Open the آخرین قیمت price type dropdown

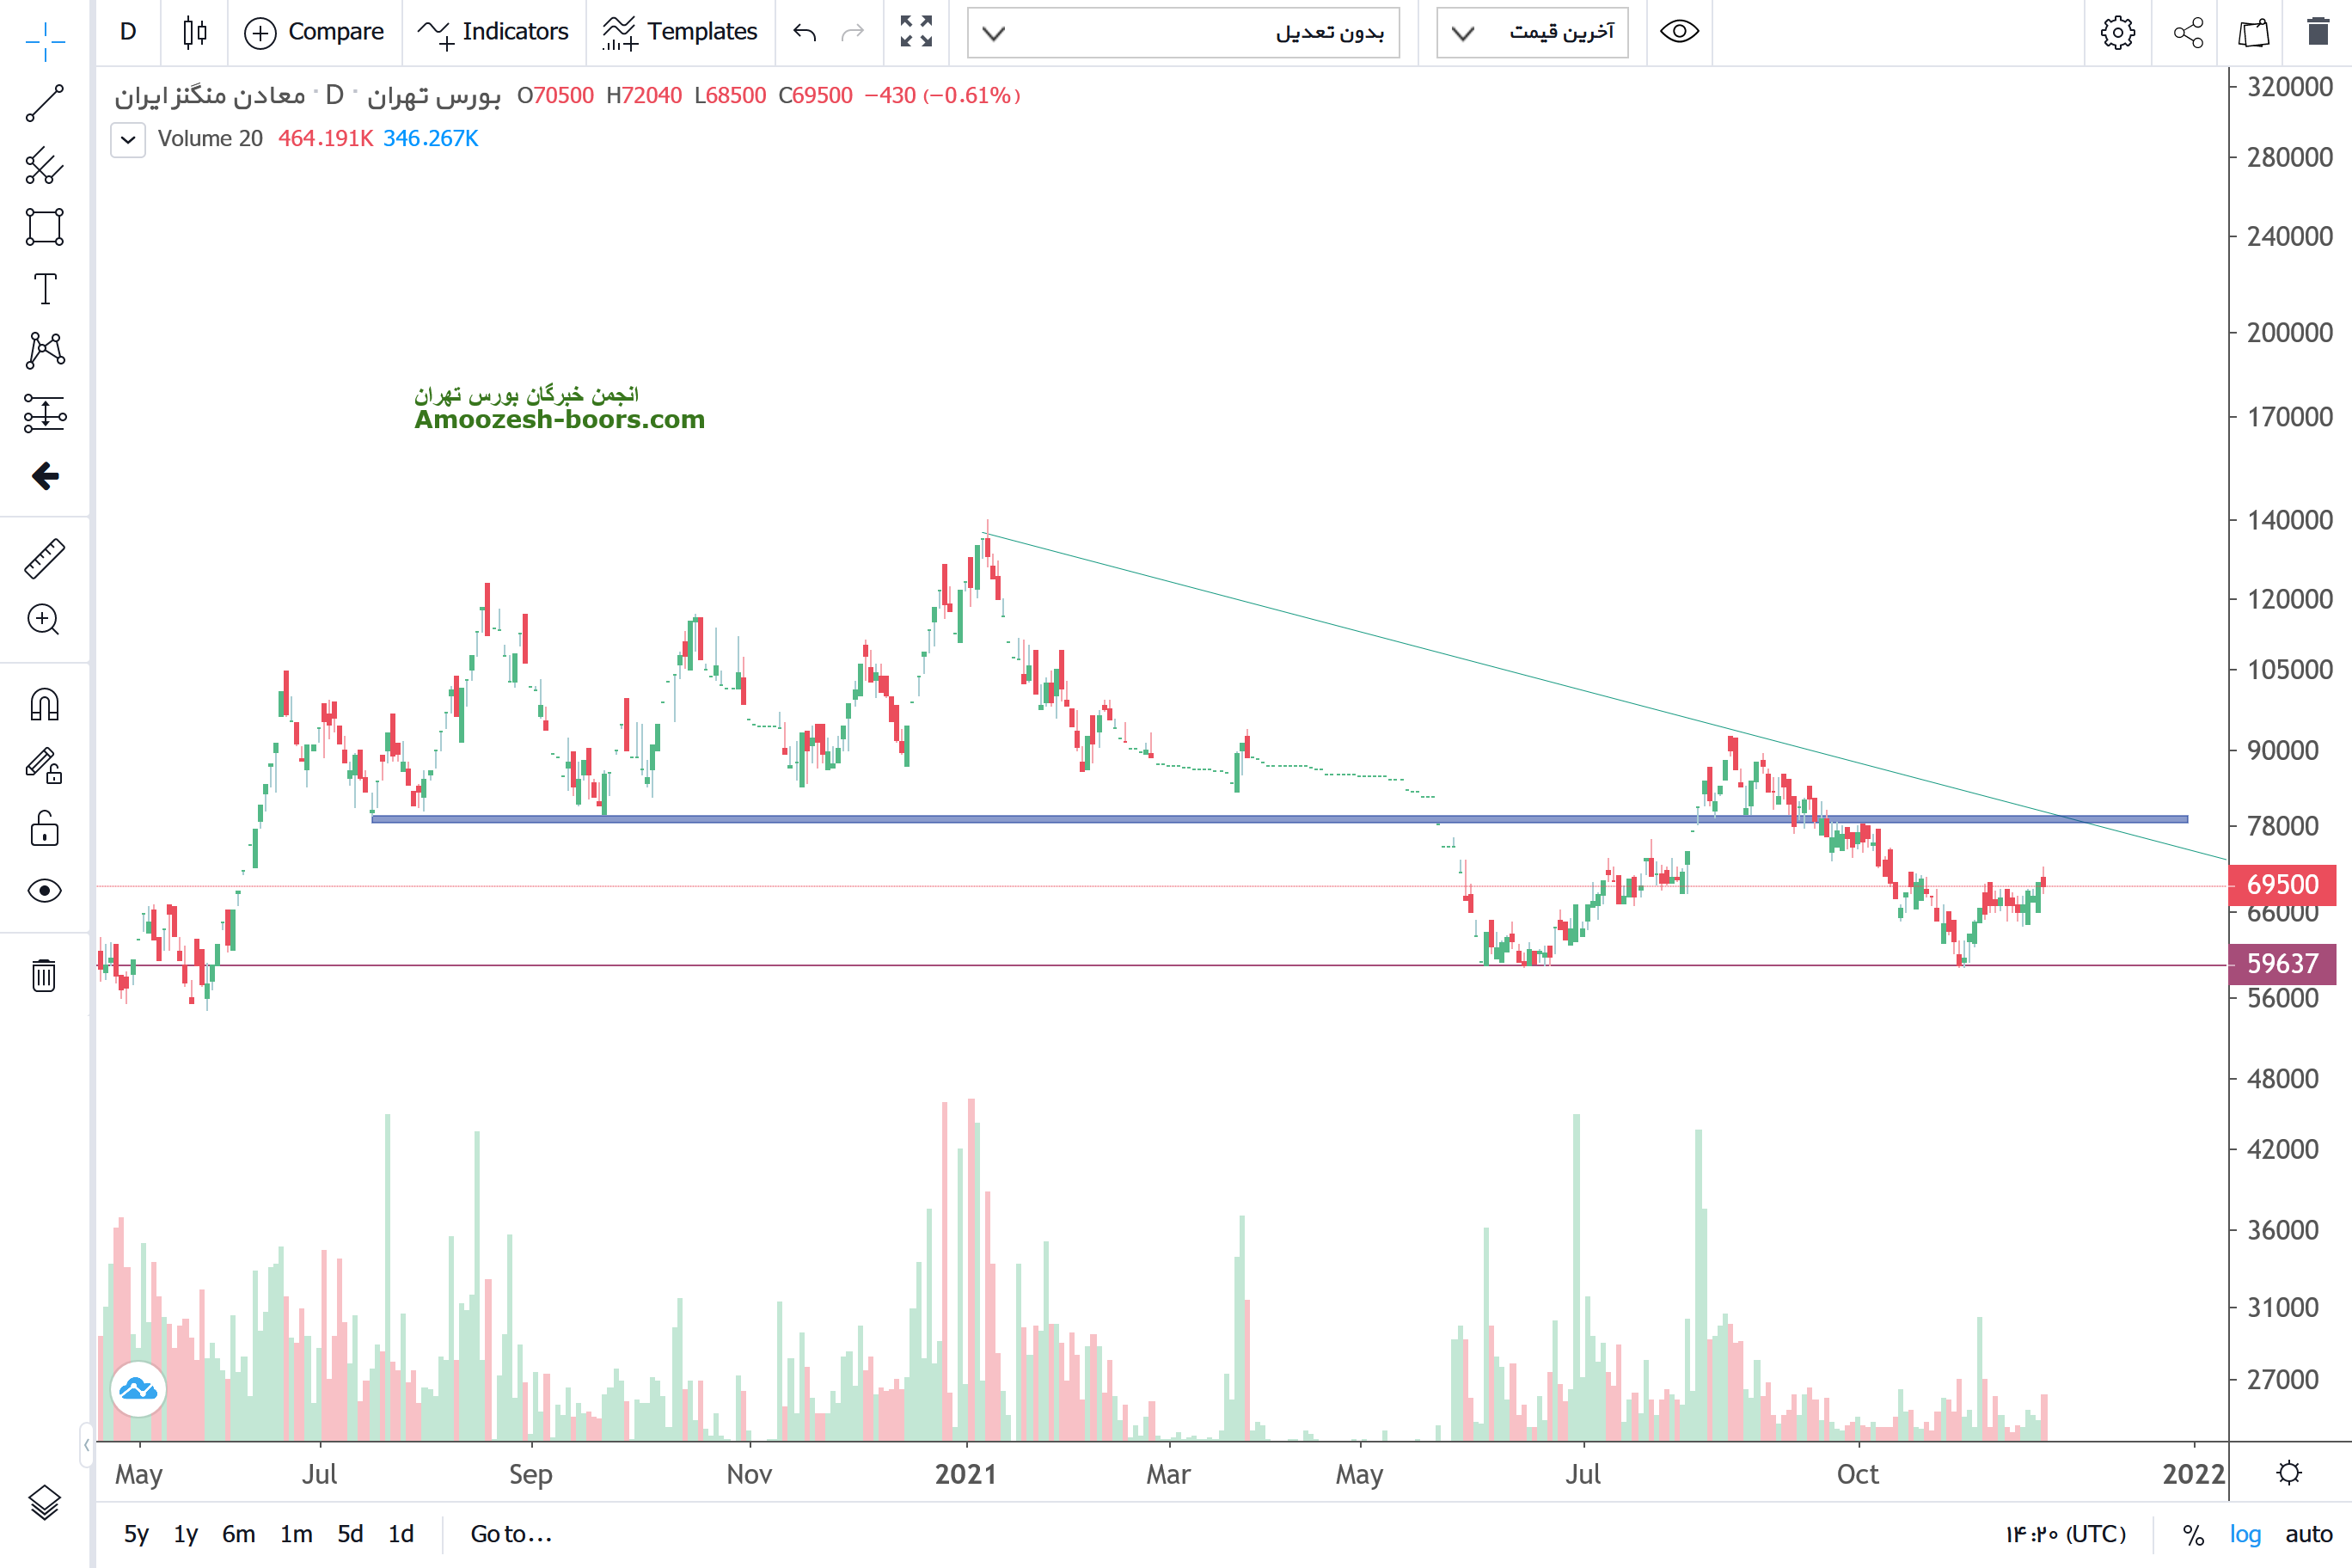point(1532,33)
